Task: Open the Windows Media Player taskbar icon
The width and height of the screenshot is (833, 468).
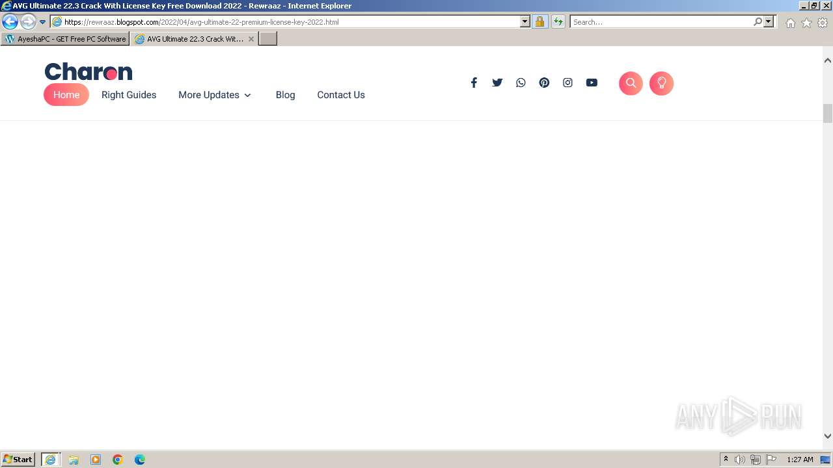Action: [96, 460]
